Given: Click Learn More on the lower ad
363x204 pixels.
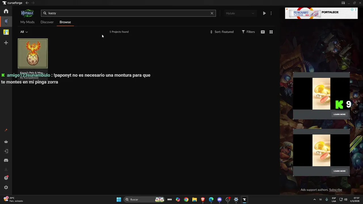Looking at the screenshot, I should click(339, 171).
